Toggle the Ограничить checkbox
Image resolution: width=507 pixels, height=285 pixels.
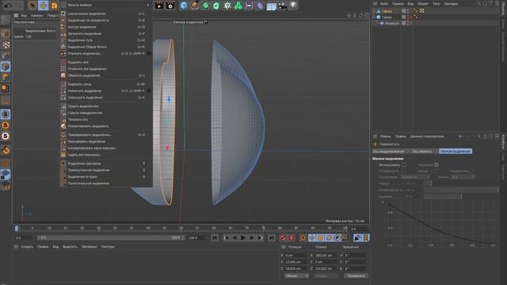[472, 171]
